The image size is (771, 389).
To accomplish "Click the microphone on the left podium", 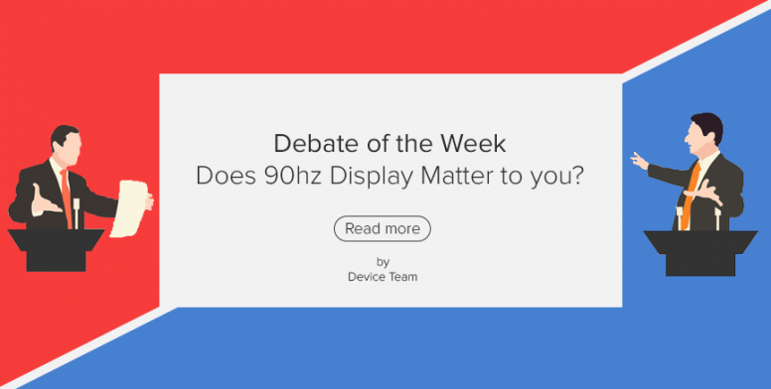I will tap(77, 213).
